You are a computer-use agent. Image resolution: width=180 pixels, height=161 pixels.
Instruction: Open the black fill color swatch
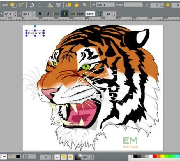pos(18,157)
